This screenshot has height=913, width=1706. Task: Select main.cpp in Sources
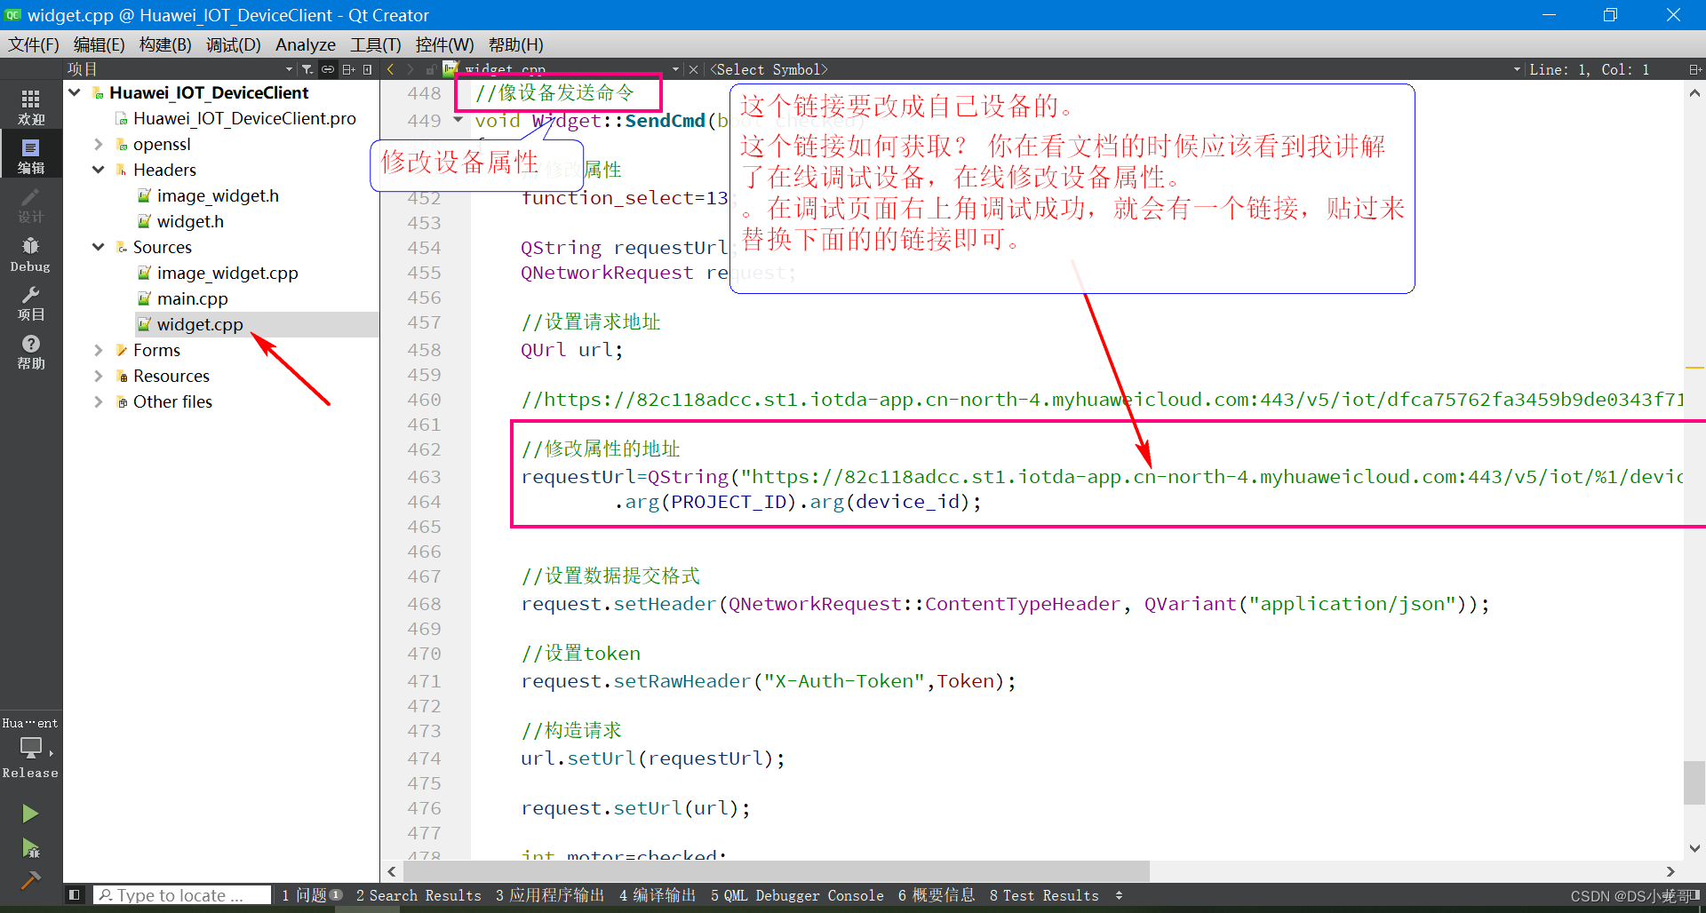192,298
